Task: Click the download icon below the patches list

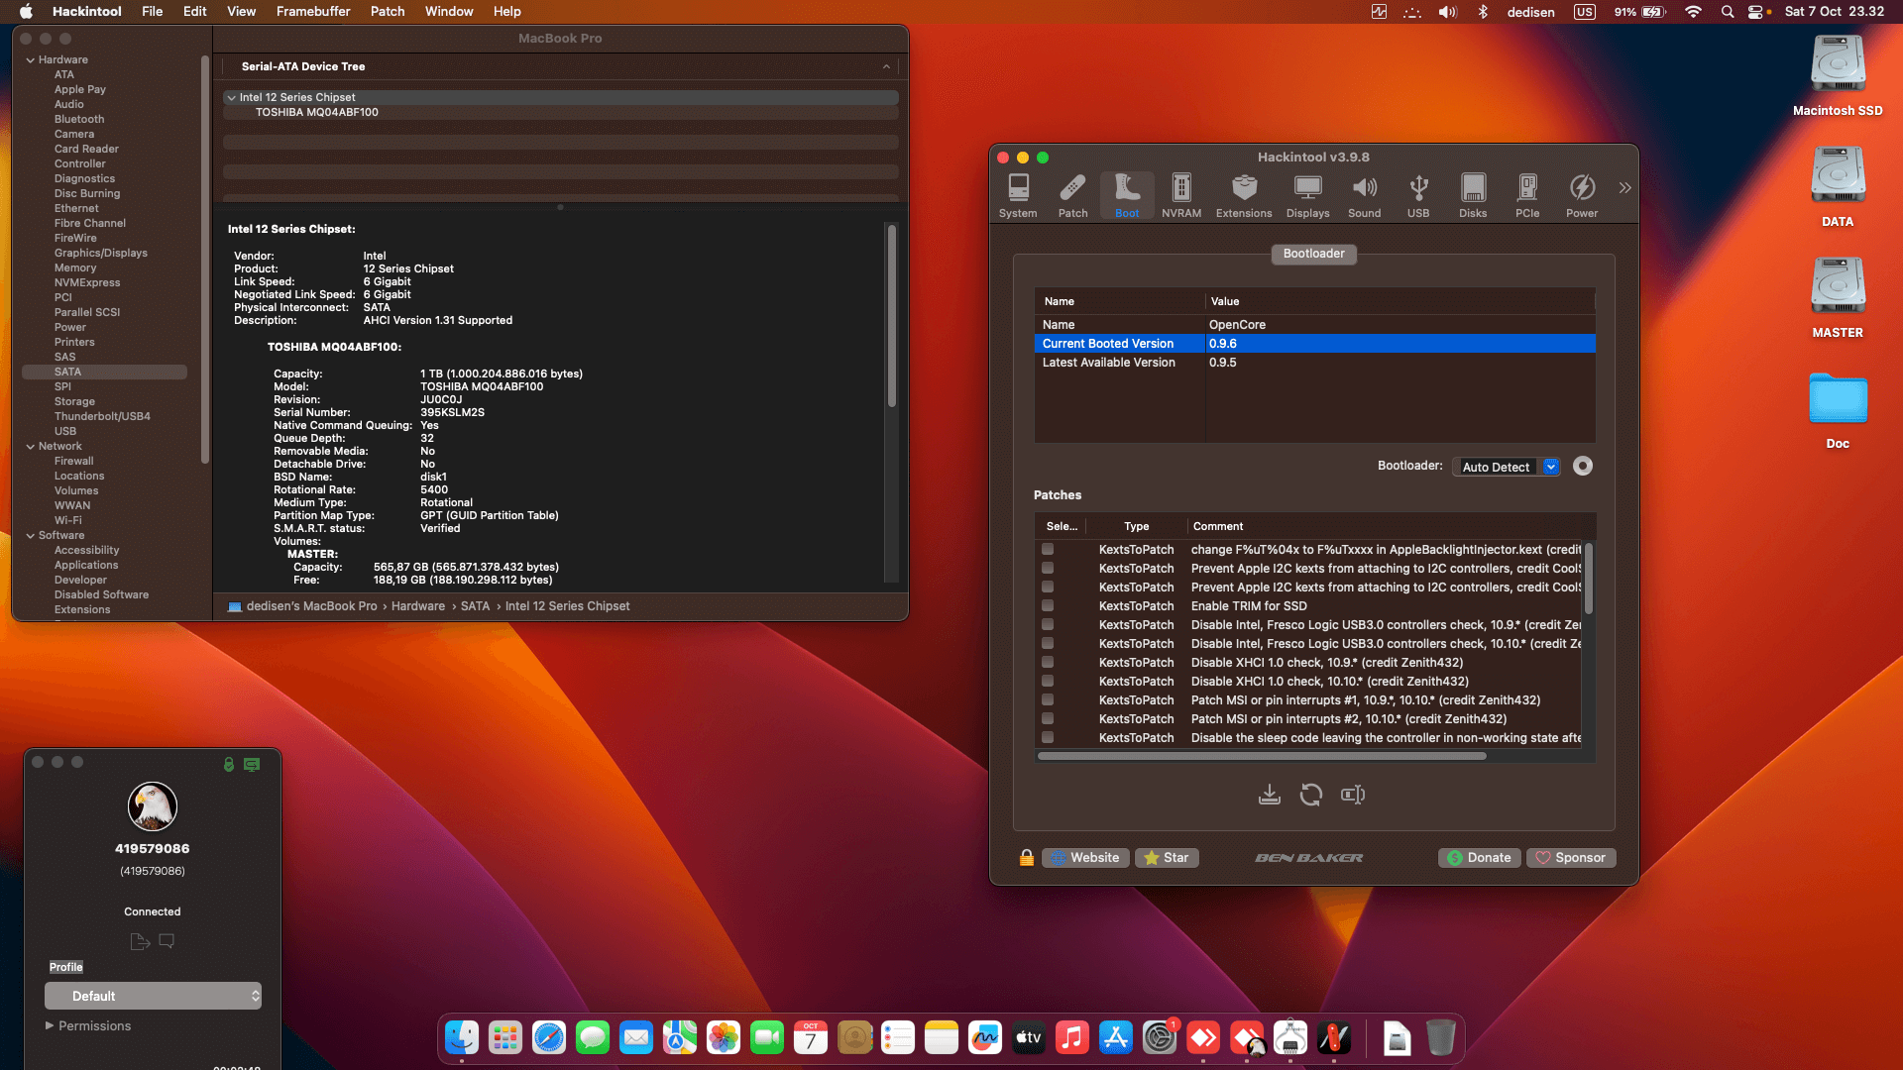Action: pos(1269,795)
